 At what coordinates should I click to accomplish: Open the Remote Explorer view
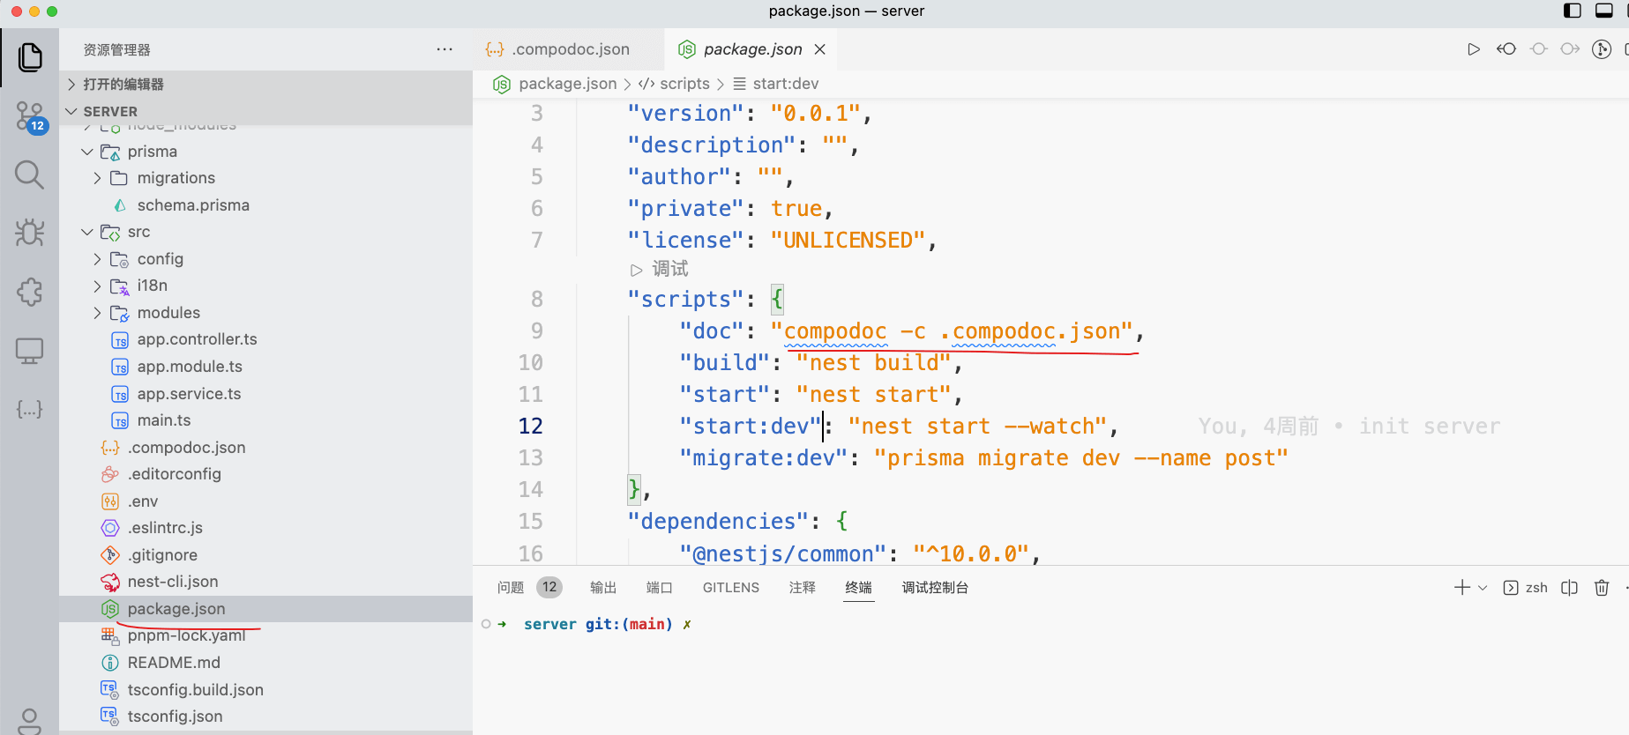(29, 351)
